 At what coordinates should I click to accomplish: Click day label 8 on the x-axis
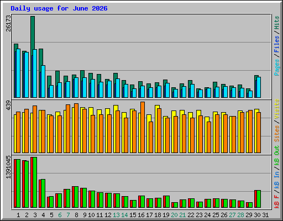pyautogui.click(x=76, y=215)
